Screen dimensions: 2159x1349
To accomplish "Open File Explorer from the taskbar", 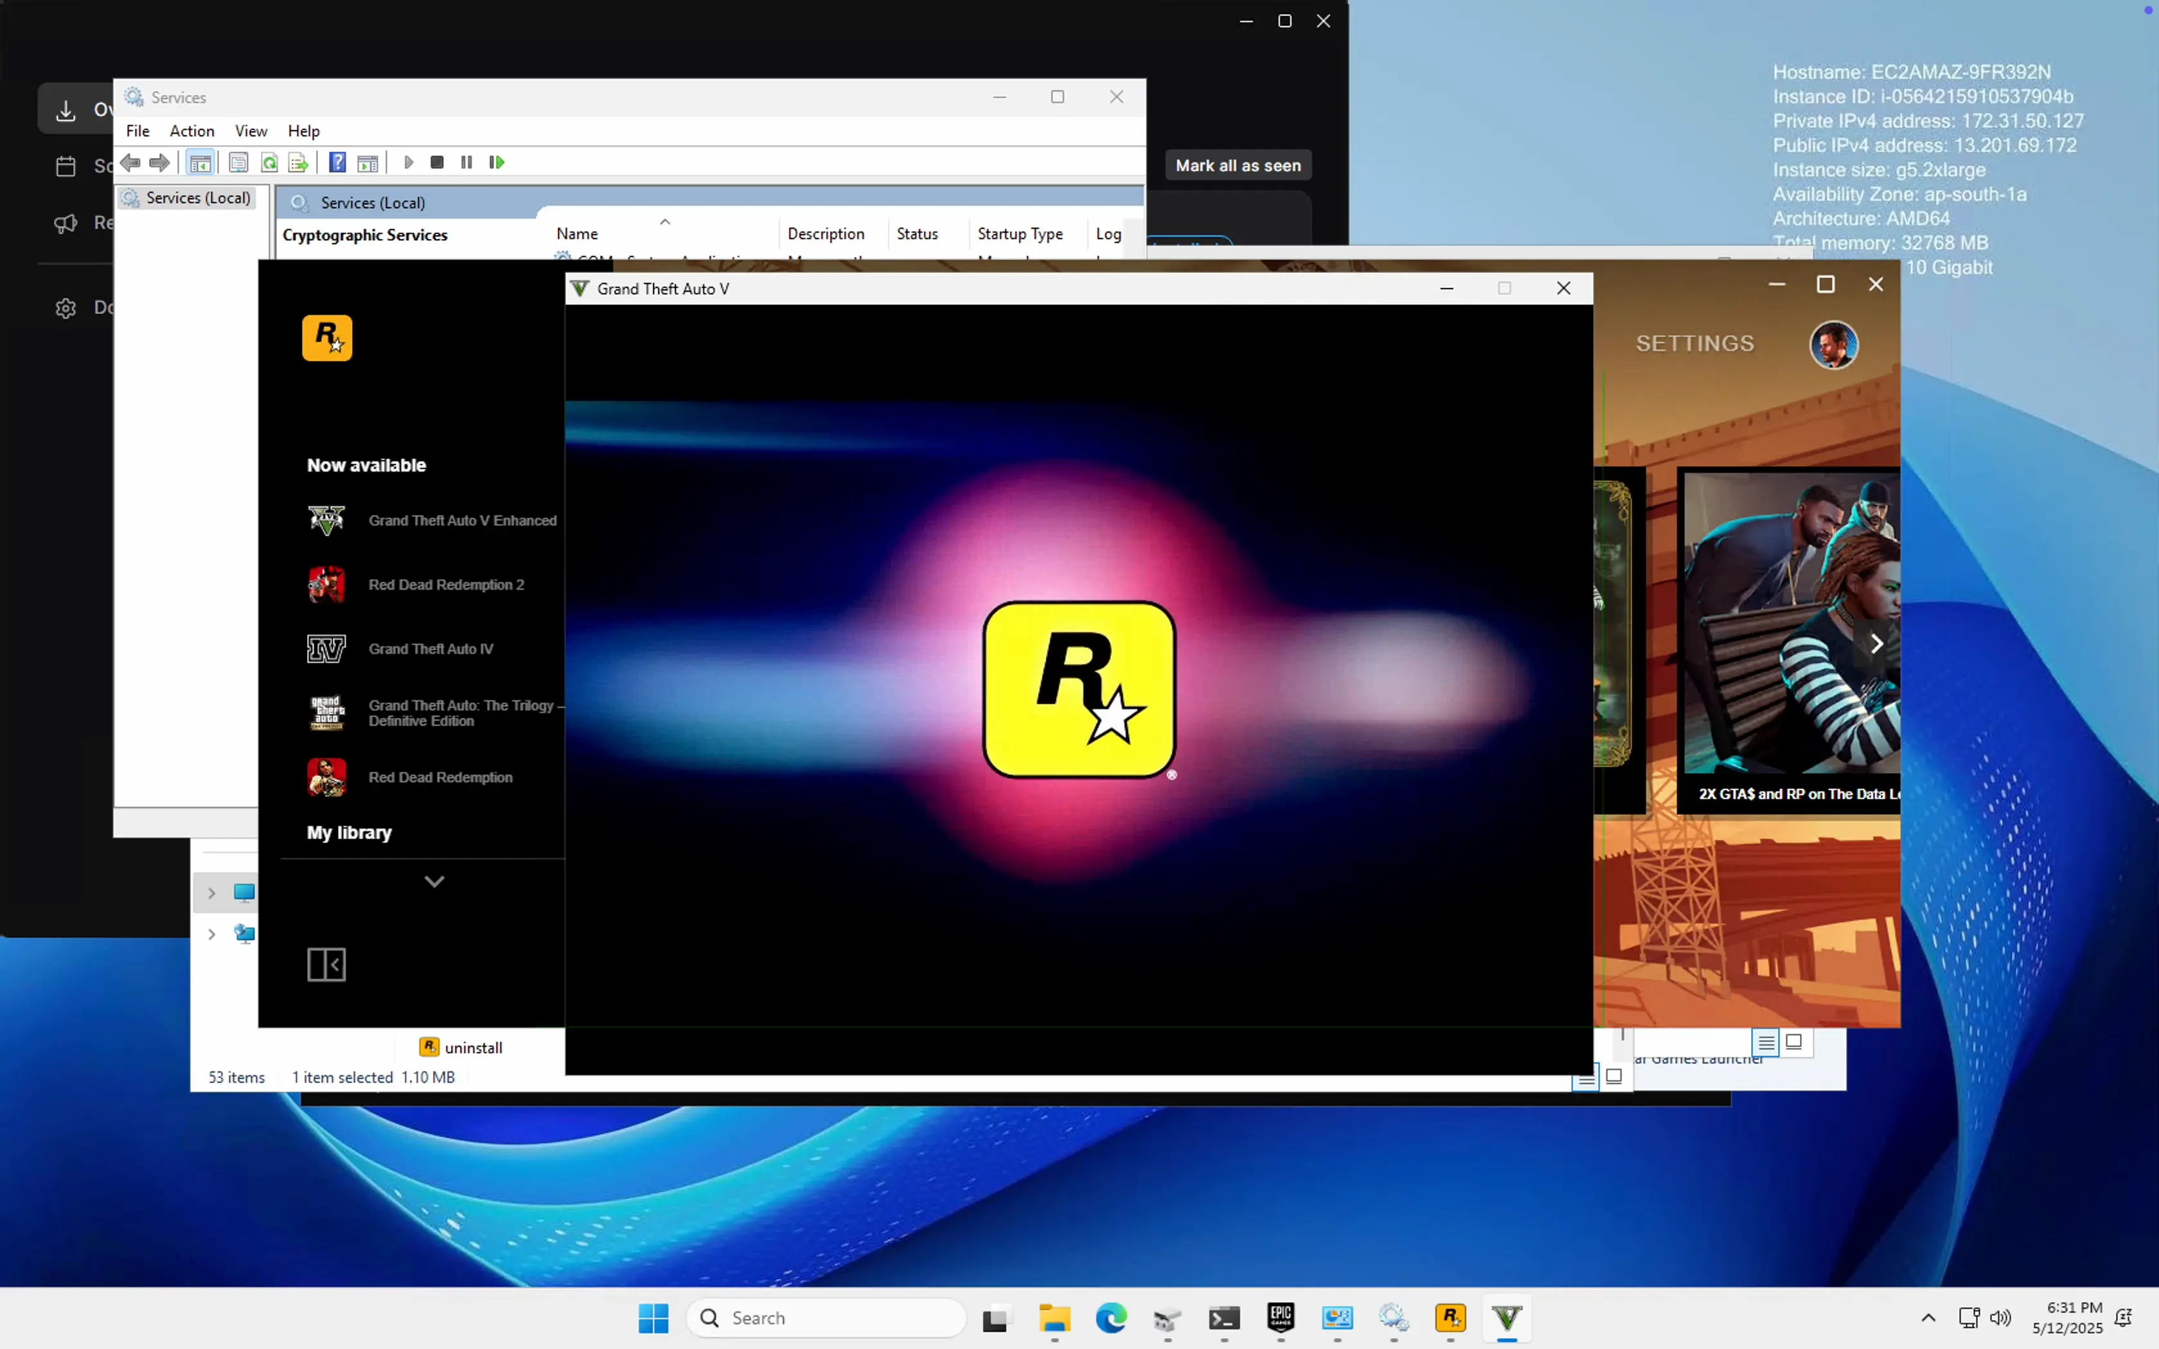I will pyautogui.click(x=1054, y=1318).
